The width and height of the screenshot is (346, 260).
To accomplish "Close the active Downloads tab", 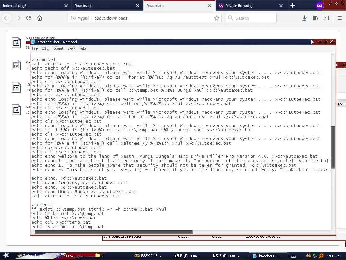I will click(x=209, y=6).
